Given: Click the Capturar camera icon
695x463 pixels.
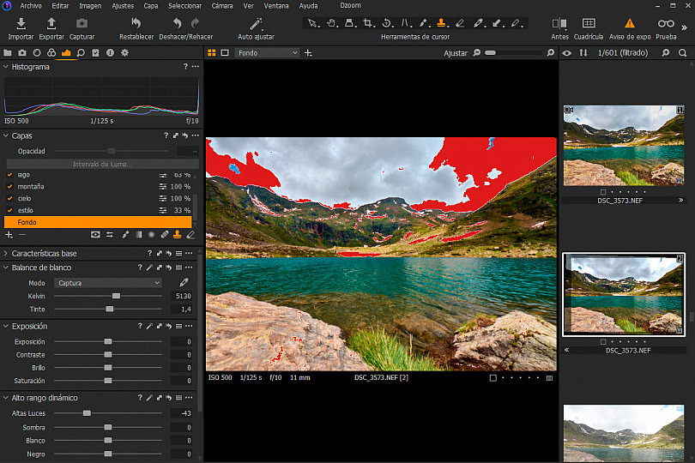Looking at the screenshot, I should pyautogui.click(x=82, y=23).
